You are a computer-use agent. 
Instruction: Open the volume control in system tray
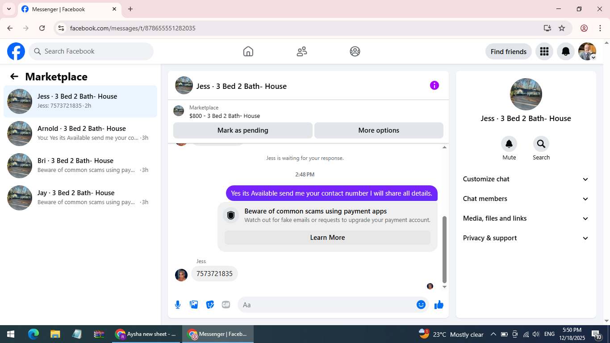coord(536,334)
